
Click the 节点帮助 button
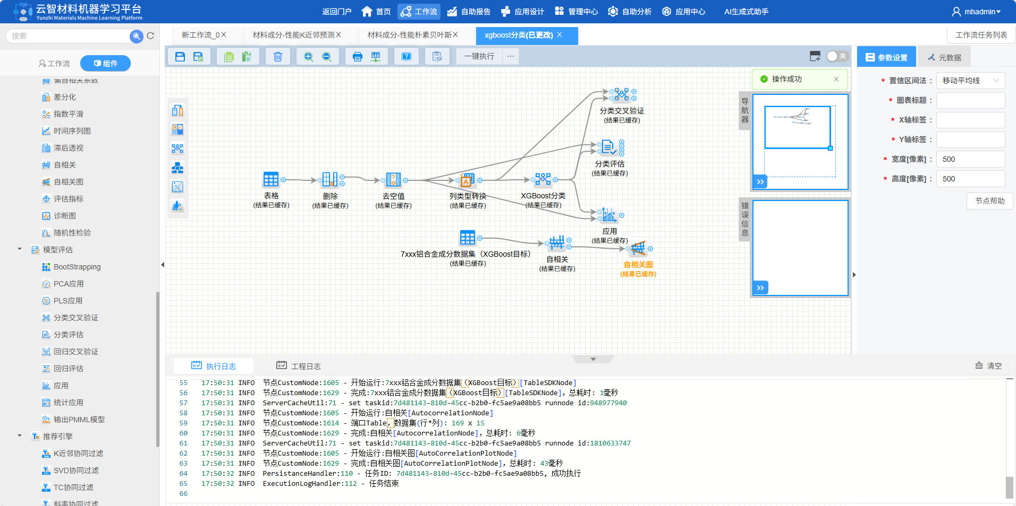click(x=989, y=201)
